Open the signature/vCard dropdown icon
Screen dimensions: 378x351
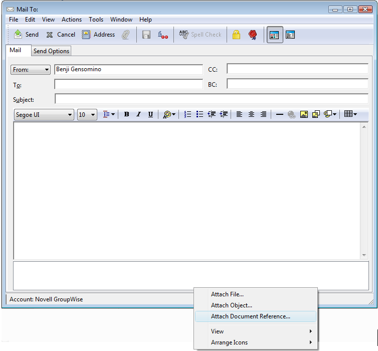330,114
